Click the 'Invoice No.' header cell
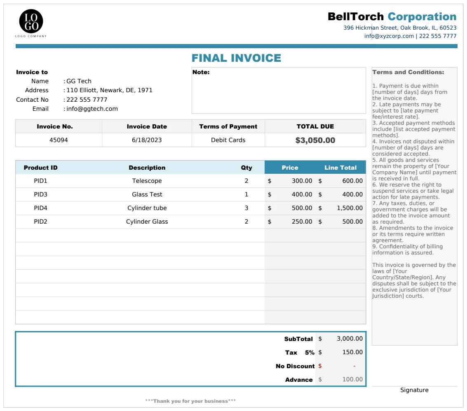 (59, 126)
